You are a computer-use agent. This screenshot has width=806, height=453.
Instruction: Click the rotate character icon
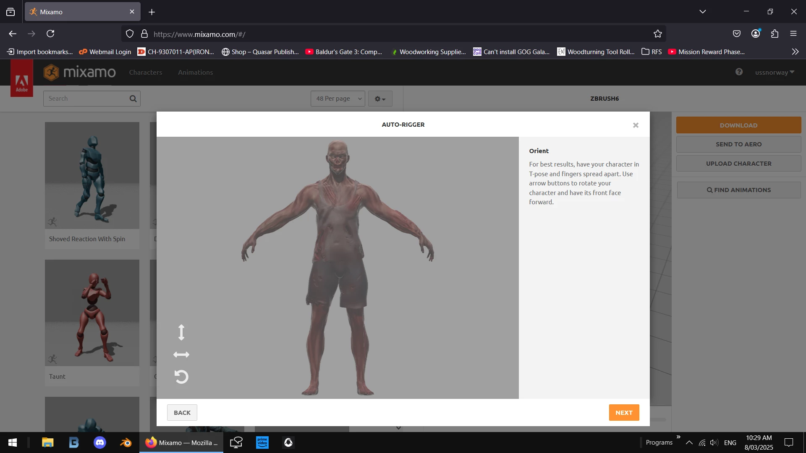coord(181,377)
